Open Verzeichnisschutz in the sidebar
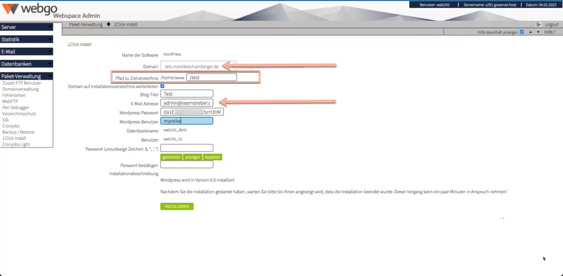563x276 pixels. (19, 114)
